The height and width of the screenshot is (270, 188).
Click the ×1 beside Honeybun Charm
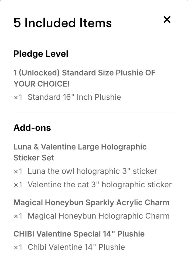click(x=18, y=216)
